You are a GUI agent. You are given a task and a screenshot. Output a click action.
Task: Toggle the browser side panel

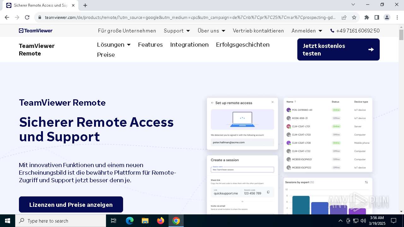[377, 17]
